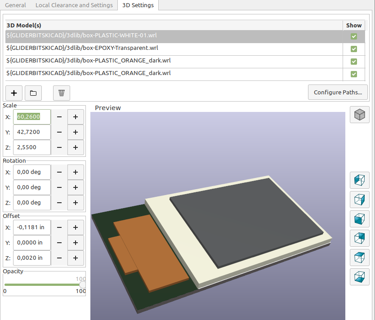Switch preview to back view
The width and height of the screenshot is (375, 320).
tap(359, 238)
